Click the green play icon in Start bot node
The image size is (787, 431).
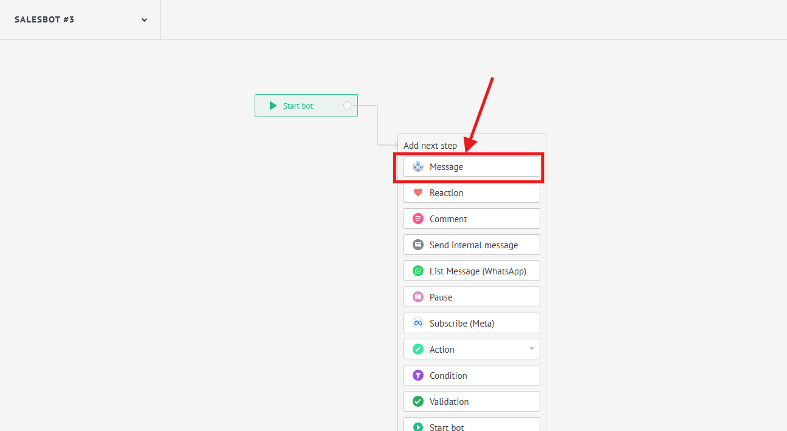click(273, 106)
